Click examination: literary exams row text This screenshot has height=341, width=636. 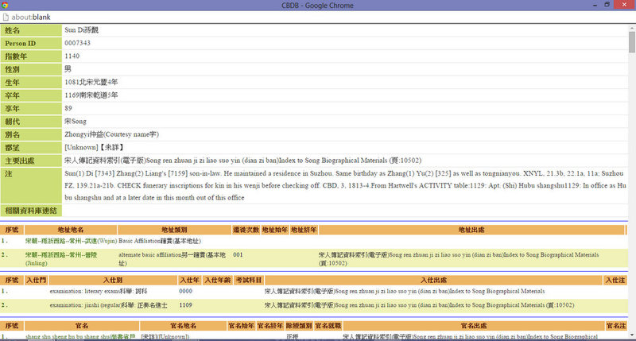coord(99,291)
